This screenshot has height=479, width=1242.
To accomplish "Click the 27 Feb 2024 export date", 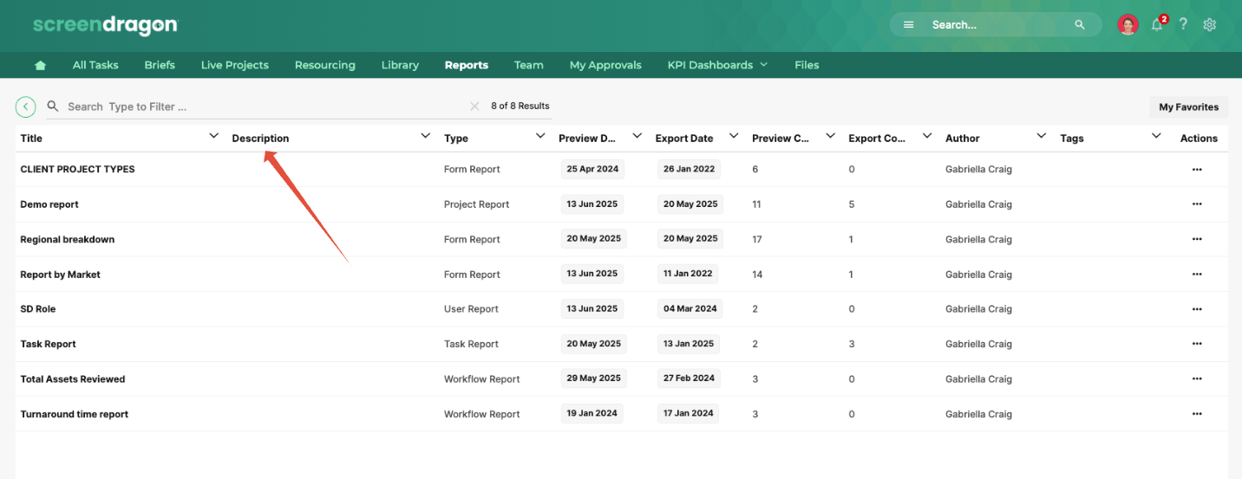I will pyautogui.click(x=690, y=379).
